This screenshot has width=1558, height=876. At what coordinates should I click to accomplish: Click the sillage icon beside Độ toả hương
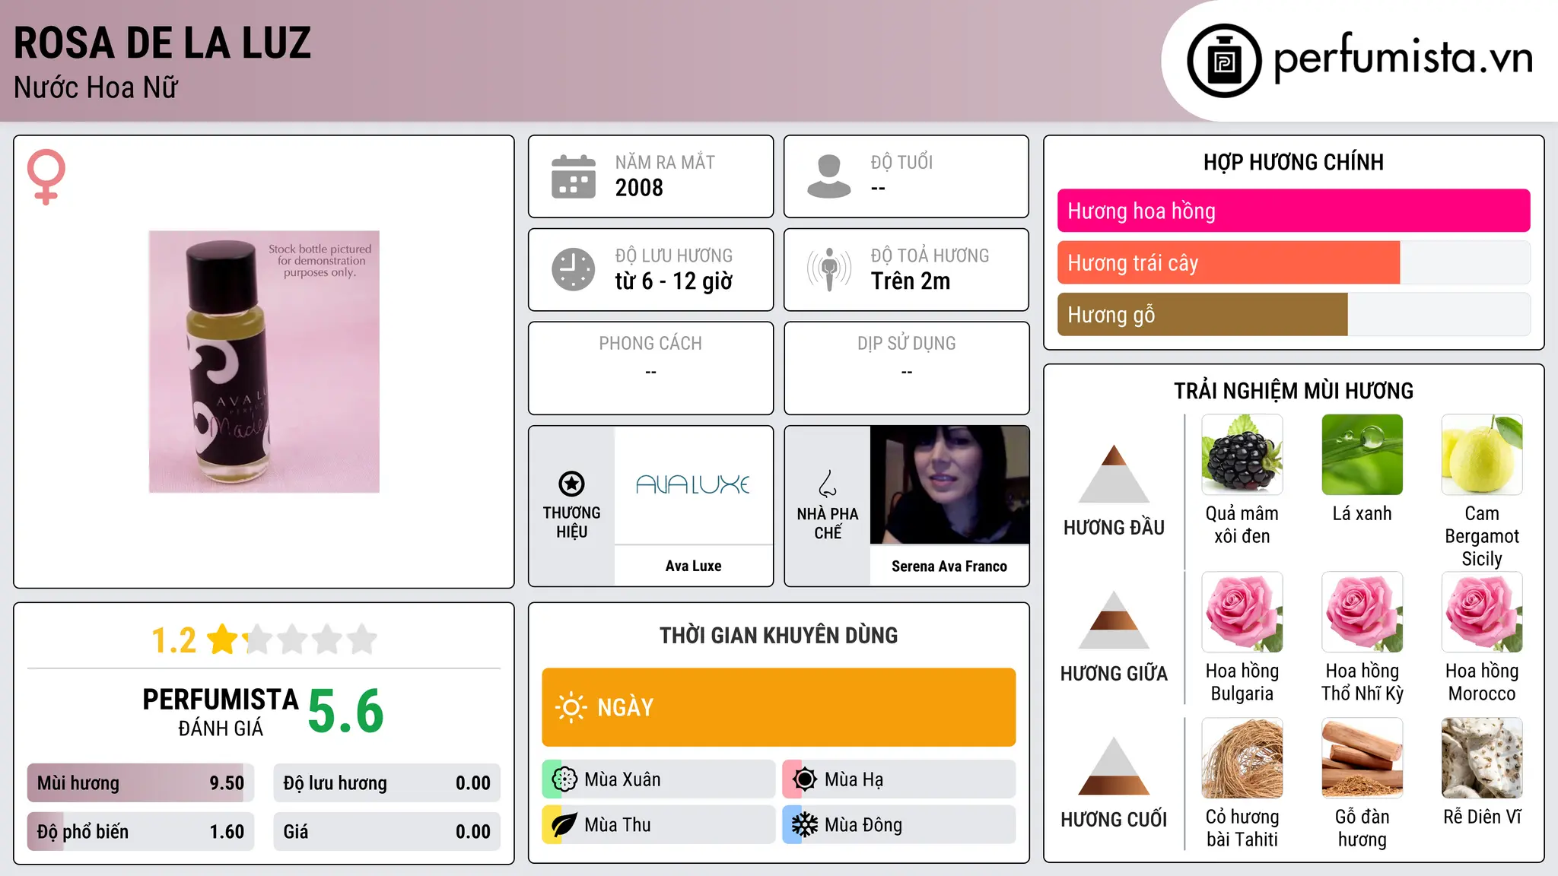pos(829,269)
